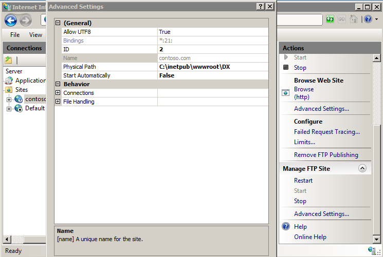
Task: Click the Back navigation arrow in IIS Manager
Action: tap(11, 20)
